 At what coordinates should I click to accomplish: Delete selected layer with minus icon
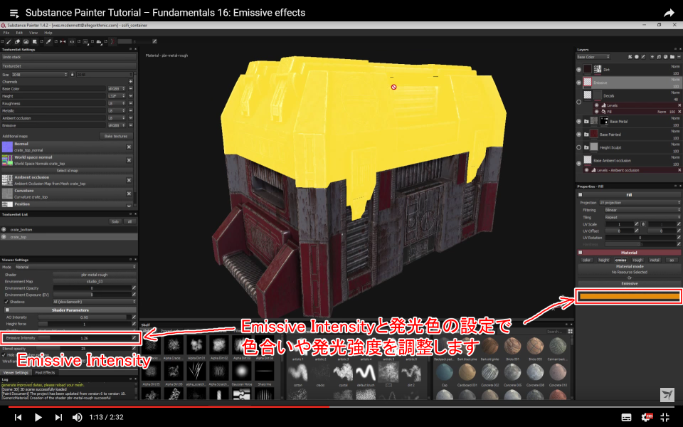pos(679,57)
